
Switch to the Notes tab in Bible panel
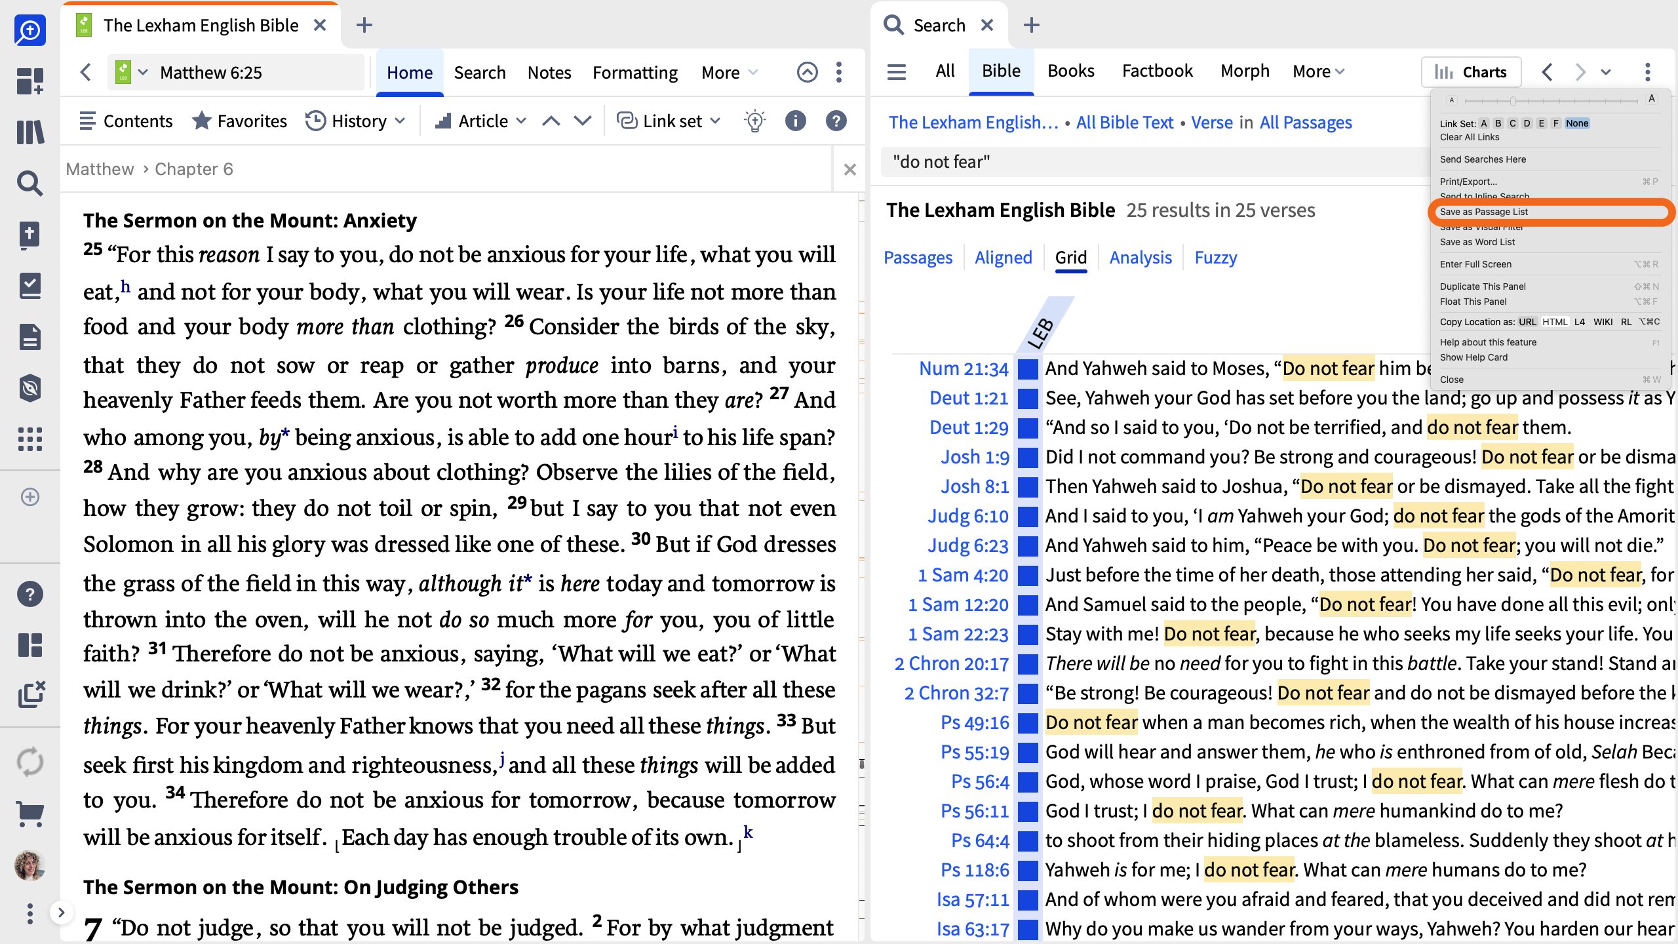[549, 72]
